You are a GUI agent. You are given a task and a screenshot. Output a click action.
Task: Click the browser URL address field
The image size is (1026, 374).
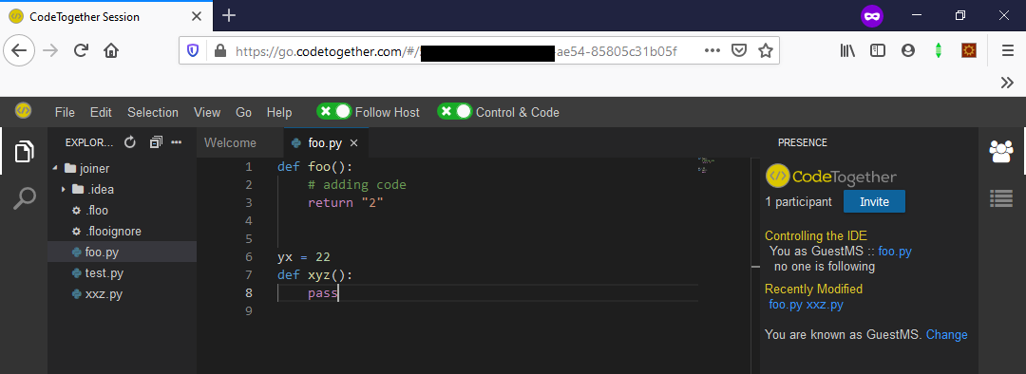(479, 50)
